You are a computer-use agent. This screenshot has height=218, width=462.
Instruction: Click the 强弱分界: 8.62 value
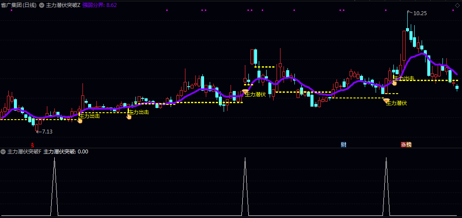pyautogui.click(x=99, y=5)
